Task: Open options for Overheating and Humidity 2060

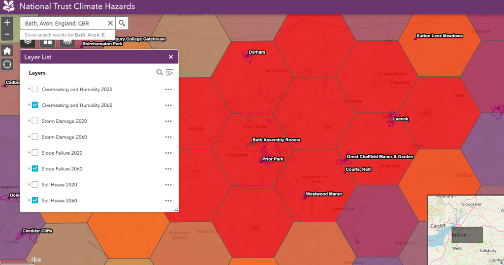Action: pyautogui.click(x=168, y=105)
